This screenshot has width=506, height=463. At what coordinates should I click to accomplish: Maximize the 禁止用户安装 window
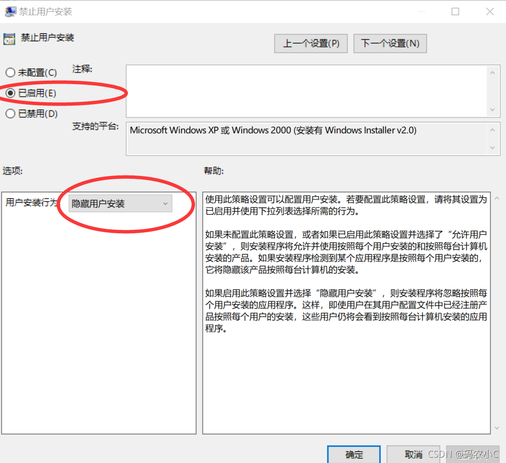click(x=455, y=12)
